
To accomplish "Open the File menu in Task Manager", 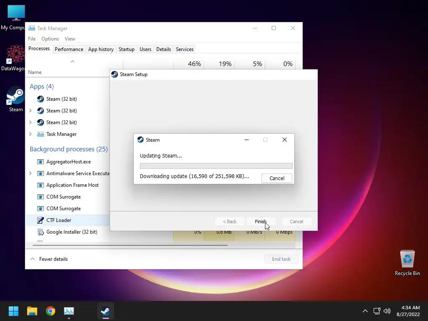I will (32, 39).
